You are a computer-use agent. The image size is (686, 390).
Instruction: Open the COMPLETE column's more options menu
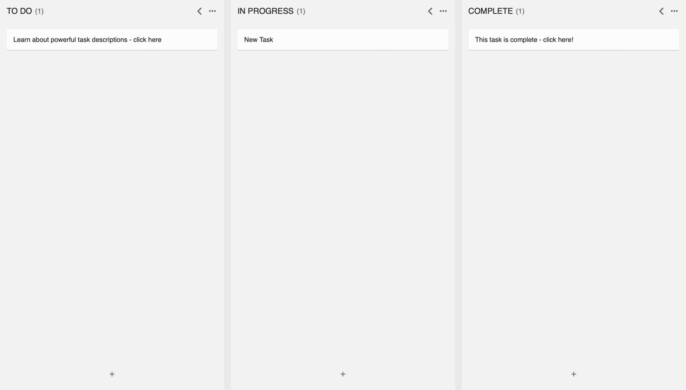(x=674, y=11)
